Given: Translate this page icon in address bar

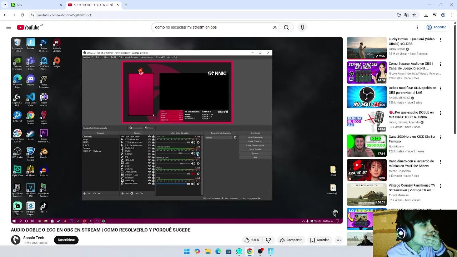Looking at the screenshot, I should click(406, 15).
